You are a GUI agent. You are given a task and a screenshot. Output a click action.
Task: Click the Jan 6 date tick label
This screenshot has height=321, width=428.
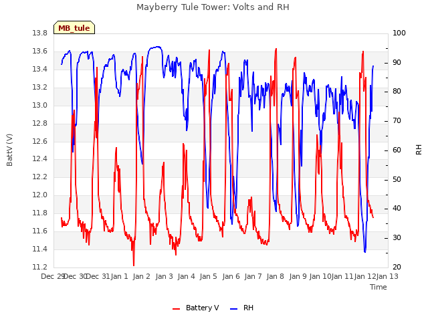231,276
